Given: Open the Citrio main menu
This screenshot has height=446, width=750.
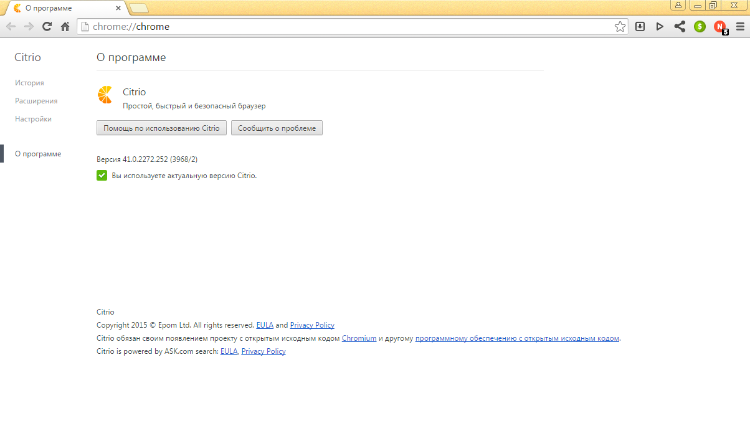Looking at the screenshot, I should click(x=740, y=27).
